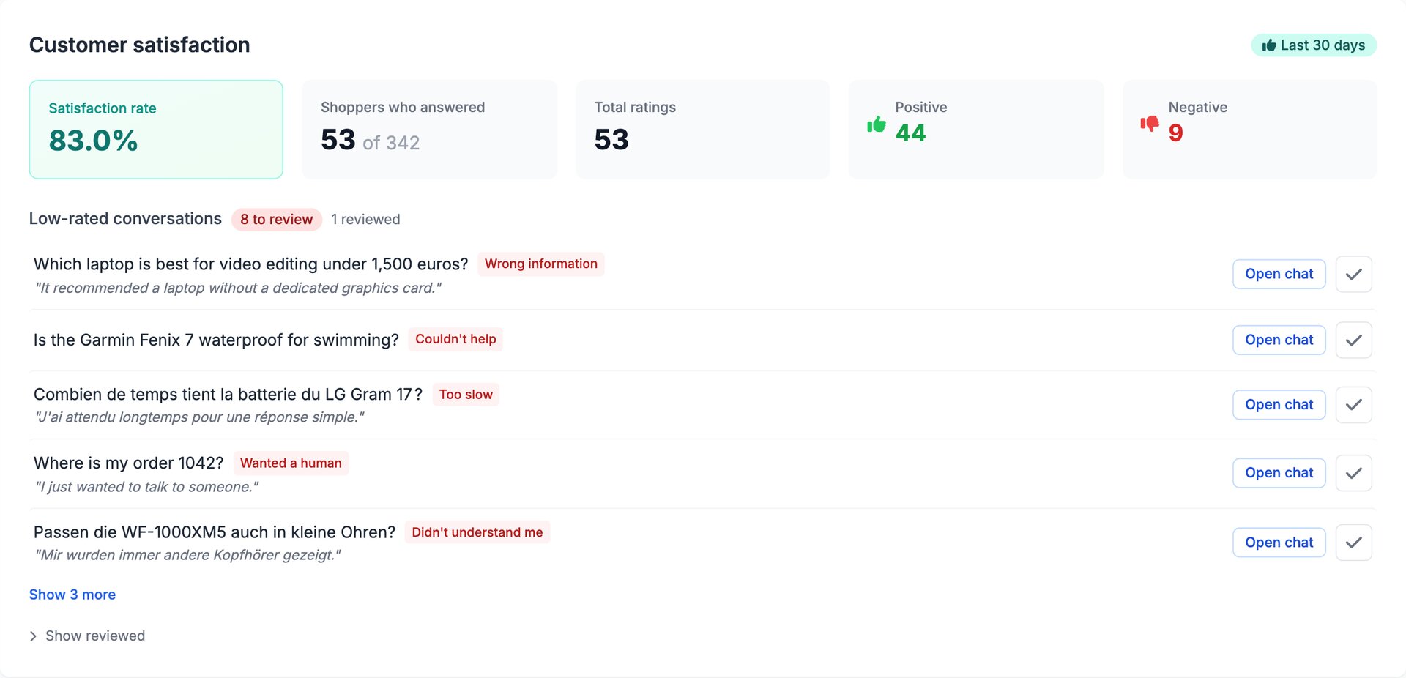The image size is (1406, 678).
Task: Click the Garmin Fenix 7 waterproof question
Action: click(x=216, y=340)
